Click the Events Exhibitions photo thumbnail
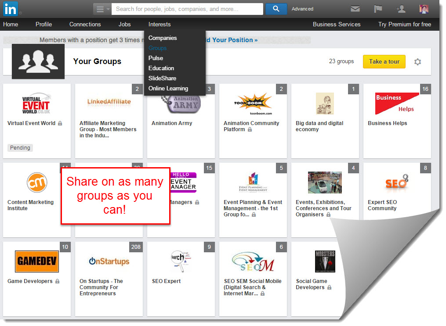The image size is (446, 326). 325,183
